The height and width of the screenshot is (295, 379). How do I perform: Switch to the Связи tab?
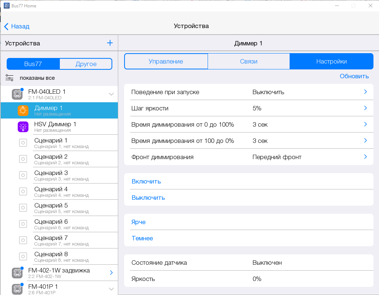click(249, 61)
